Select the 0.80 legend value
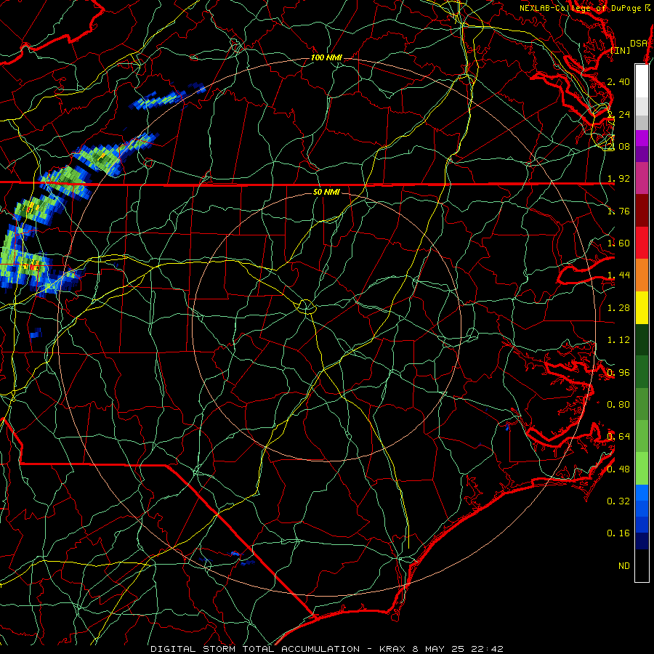 pos(618,405)
